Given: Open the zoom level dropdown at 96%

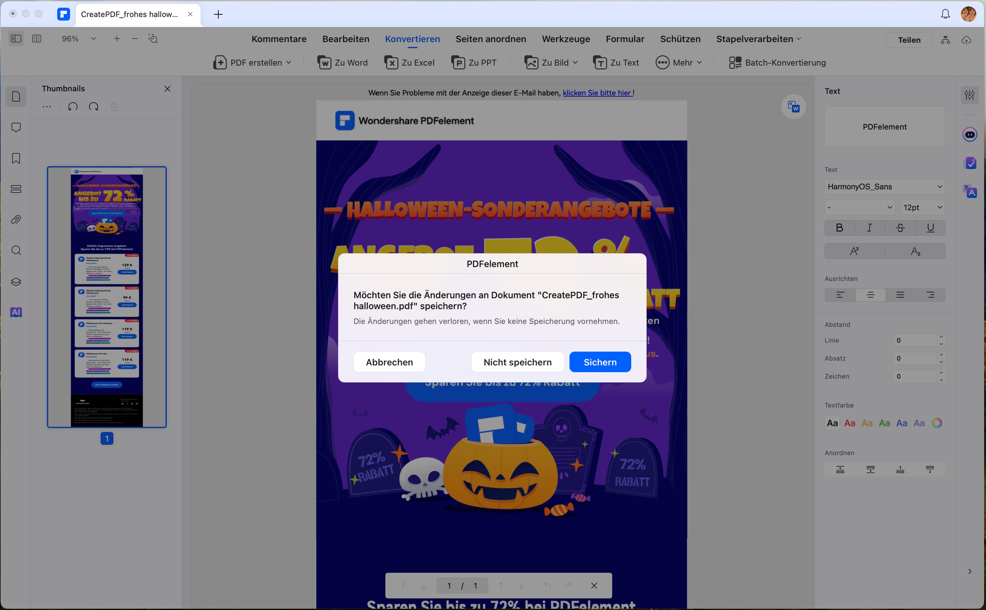Looking at the screenshot, I should 94,39.
